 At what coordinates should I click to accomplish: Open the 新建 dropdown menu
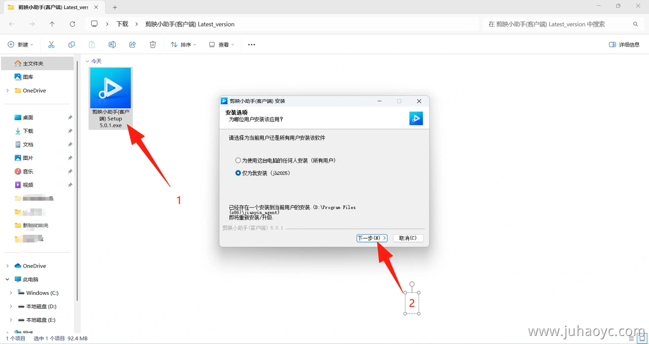(x=21, y=45)
